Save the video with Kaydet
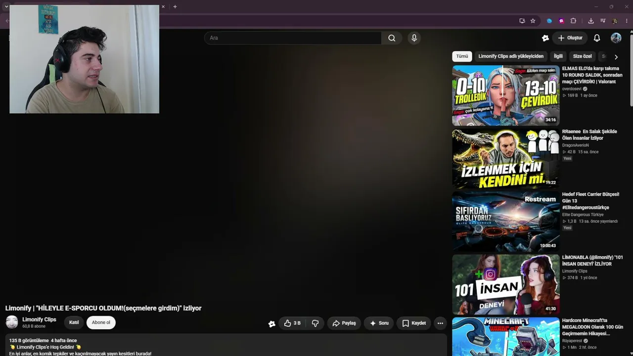Screen dimensions: 633x356 [x=414, y=323]
